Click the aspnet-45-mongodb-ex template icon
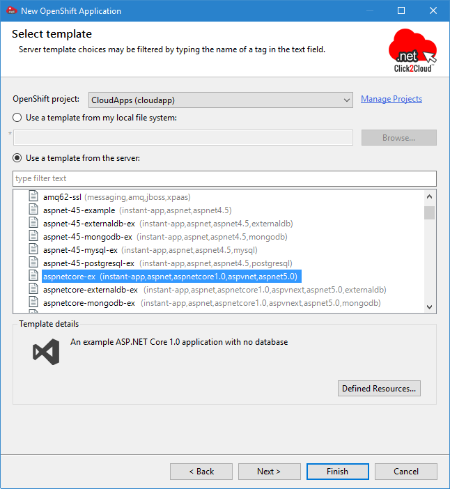The image size is (450, 489). 33,236
